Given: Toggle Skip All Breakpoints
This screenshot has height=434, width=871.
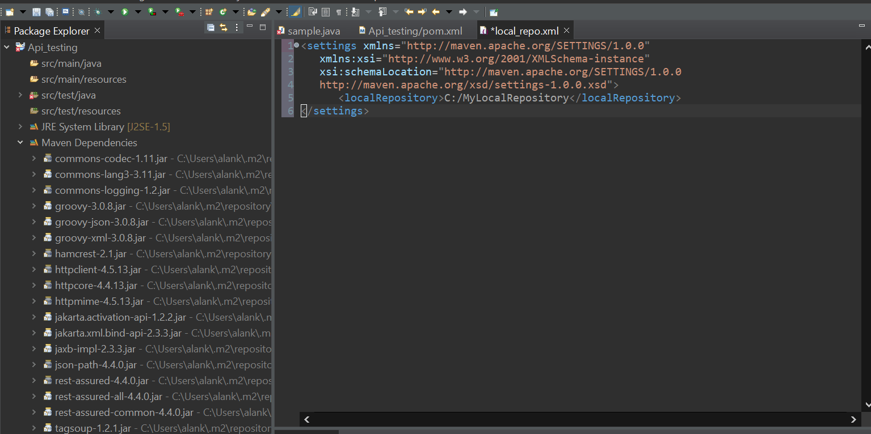Looking at the screenshot, I should (82, 11).
